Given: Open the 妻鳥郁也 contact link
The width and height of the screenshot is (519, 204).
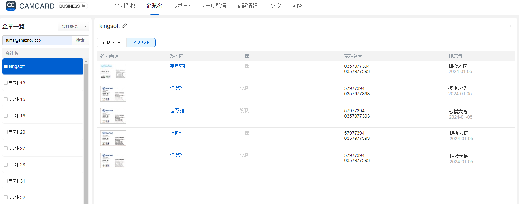Looking at the screenshot, I should (x=179, y=66).
